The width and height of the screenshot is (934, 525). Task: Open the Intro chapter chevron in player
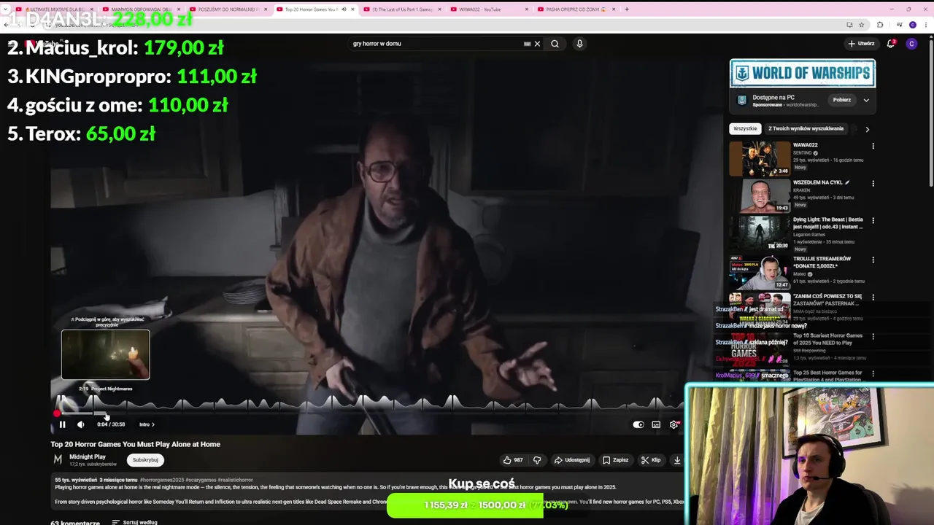click(153, 424)
